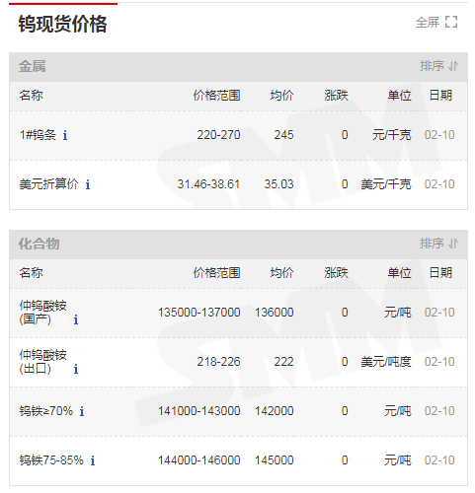Click 排序 label in 化合物 section
This screenshot has width=475, height=493.
(x=432, y=244)
